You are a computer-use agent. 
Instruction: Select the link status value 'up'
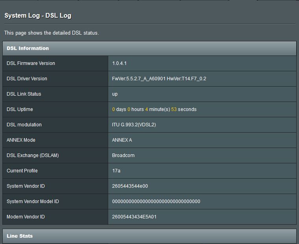(x=115, y=94)
